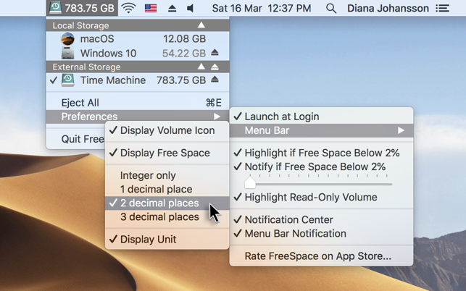This screenshot has width=466, height=291.
Task: Toggle Display Volume Icon
Action: 167,130
